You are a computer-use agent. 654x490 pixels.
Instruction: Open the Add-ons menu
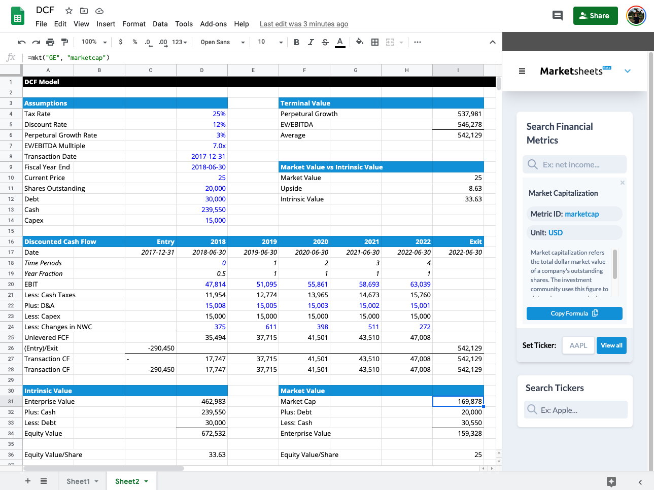pos(214,24)
